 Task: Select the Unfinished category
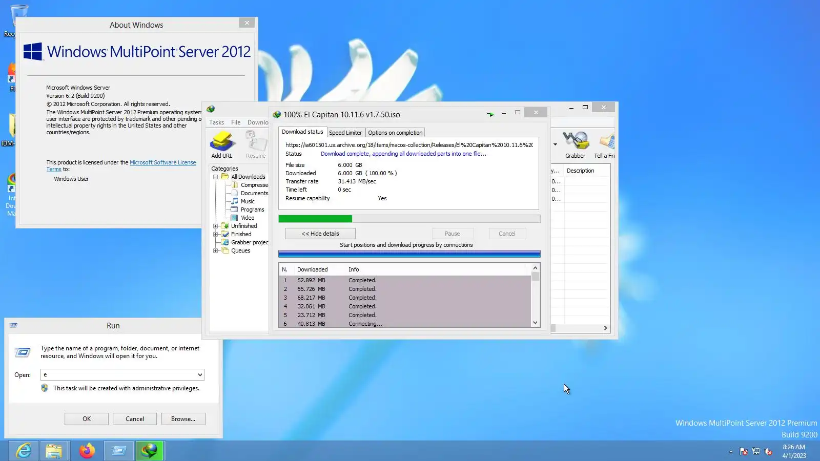[244, 226]
